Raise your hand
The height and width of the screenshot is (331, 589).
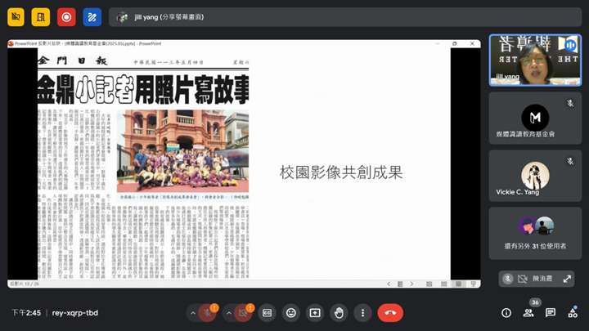(x=339, y=313)
